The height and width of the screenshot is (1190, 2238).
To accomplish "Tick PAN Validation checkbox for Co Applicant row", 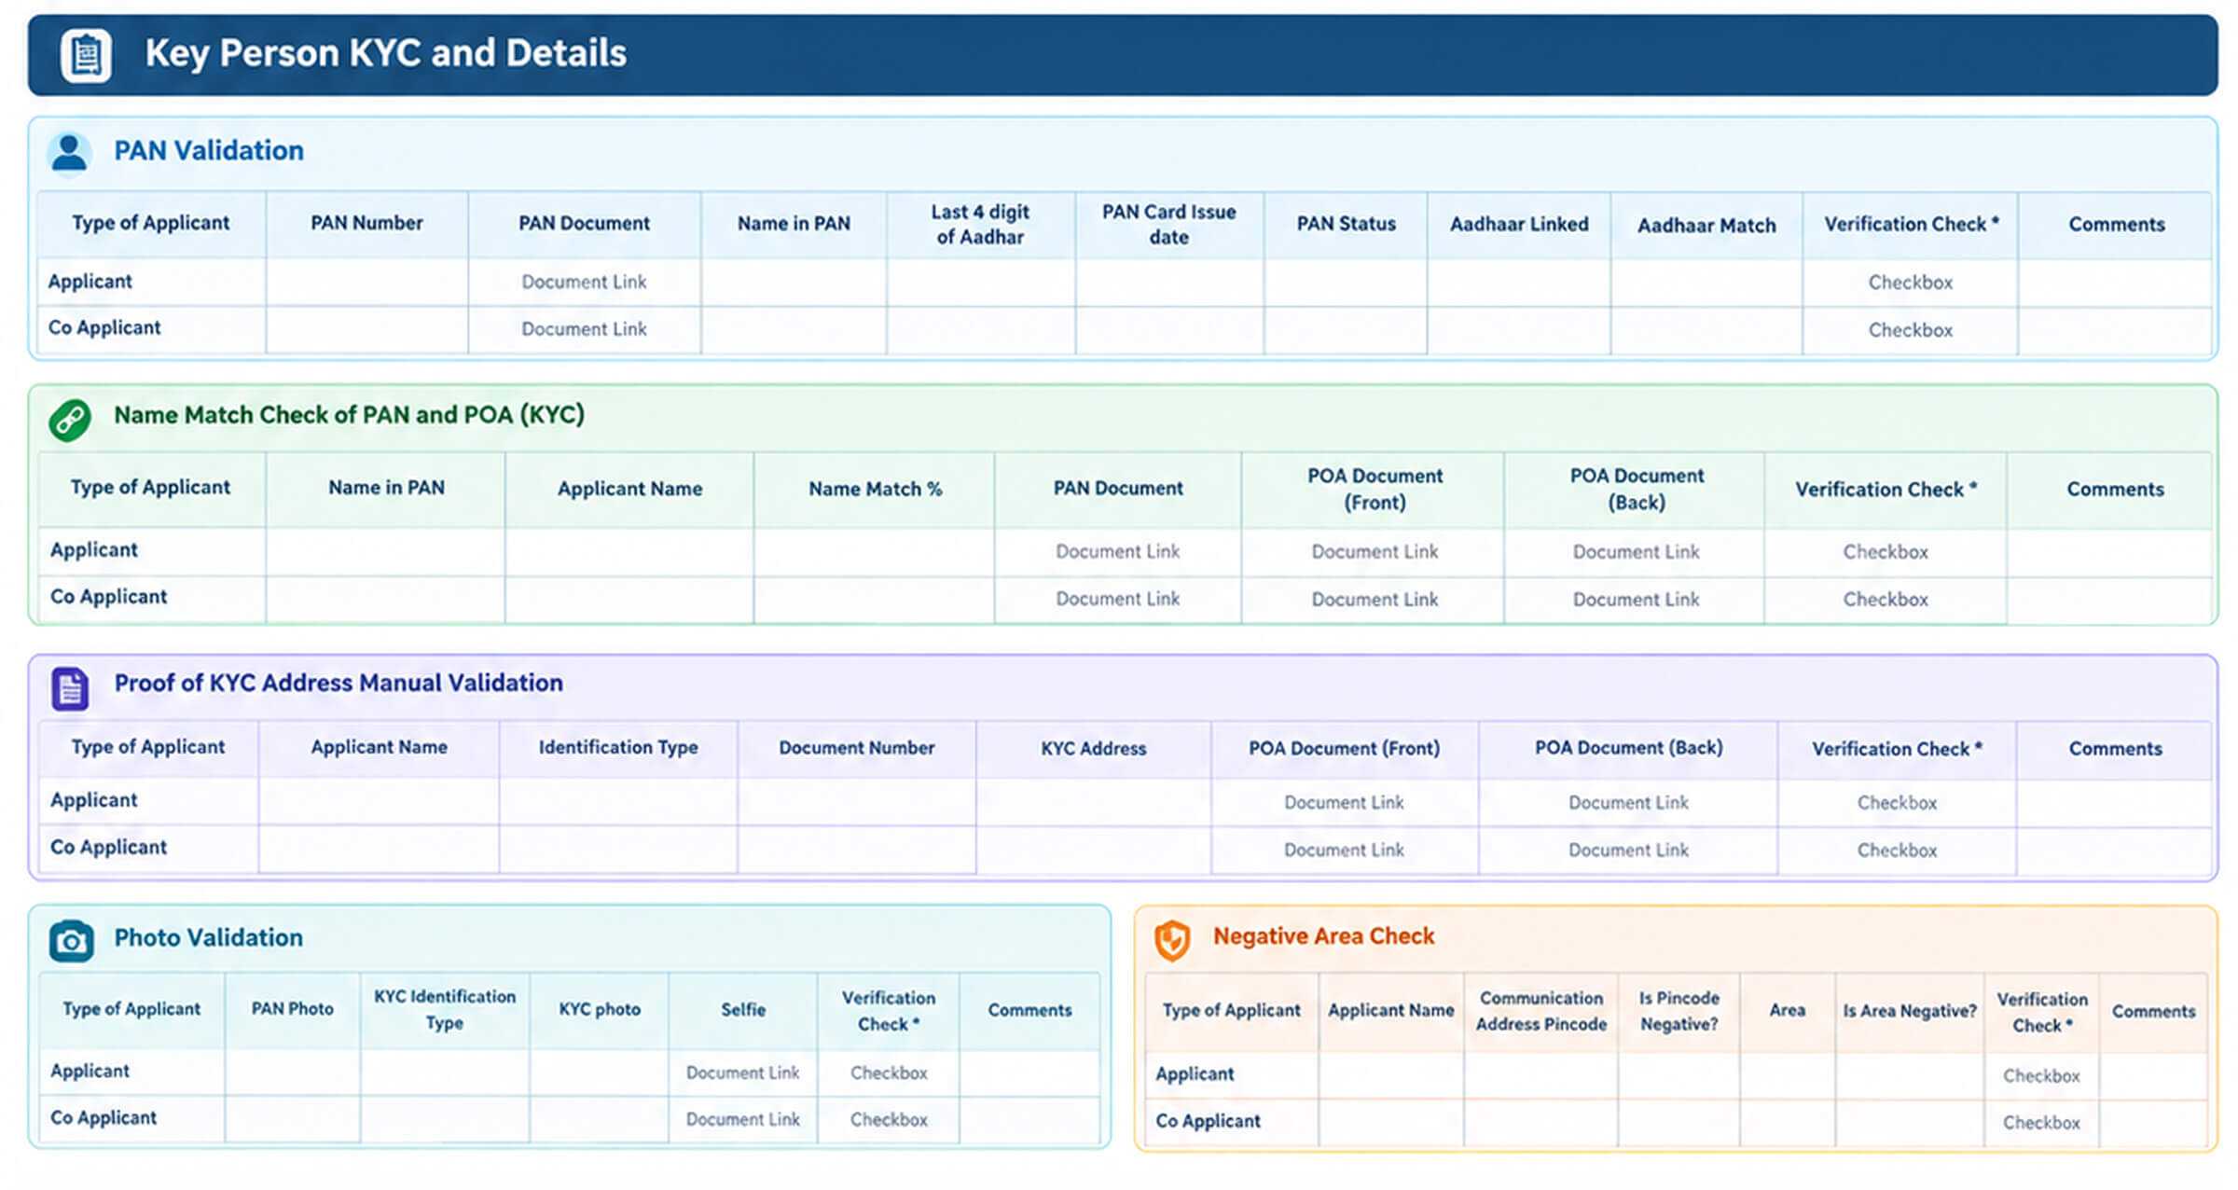I will click(x=1910, y=330).
